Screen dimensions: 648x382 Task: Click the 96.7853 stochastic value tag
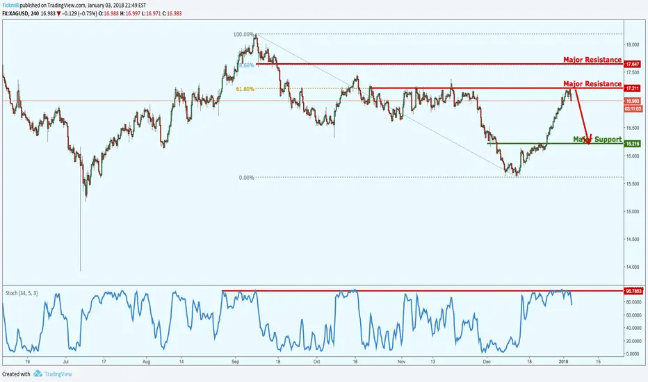tap(633, 291)
